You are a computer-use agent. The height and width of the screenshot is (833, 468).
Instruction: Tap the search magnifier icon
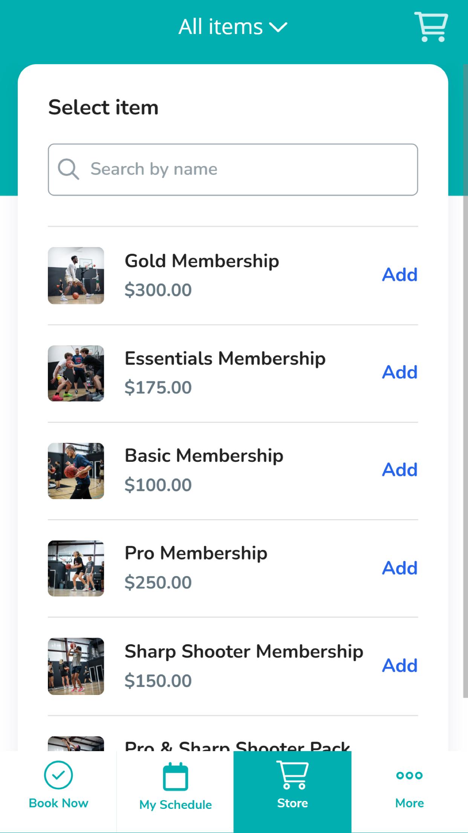[68, 169]
